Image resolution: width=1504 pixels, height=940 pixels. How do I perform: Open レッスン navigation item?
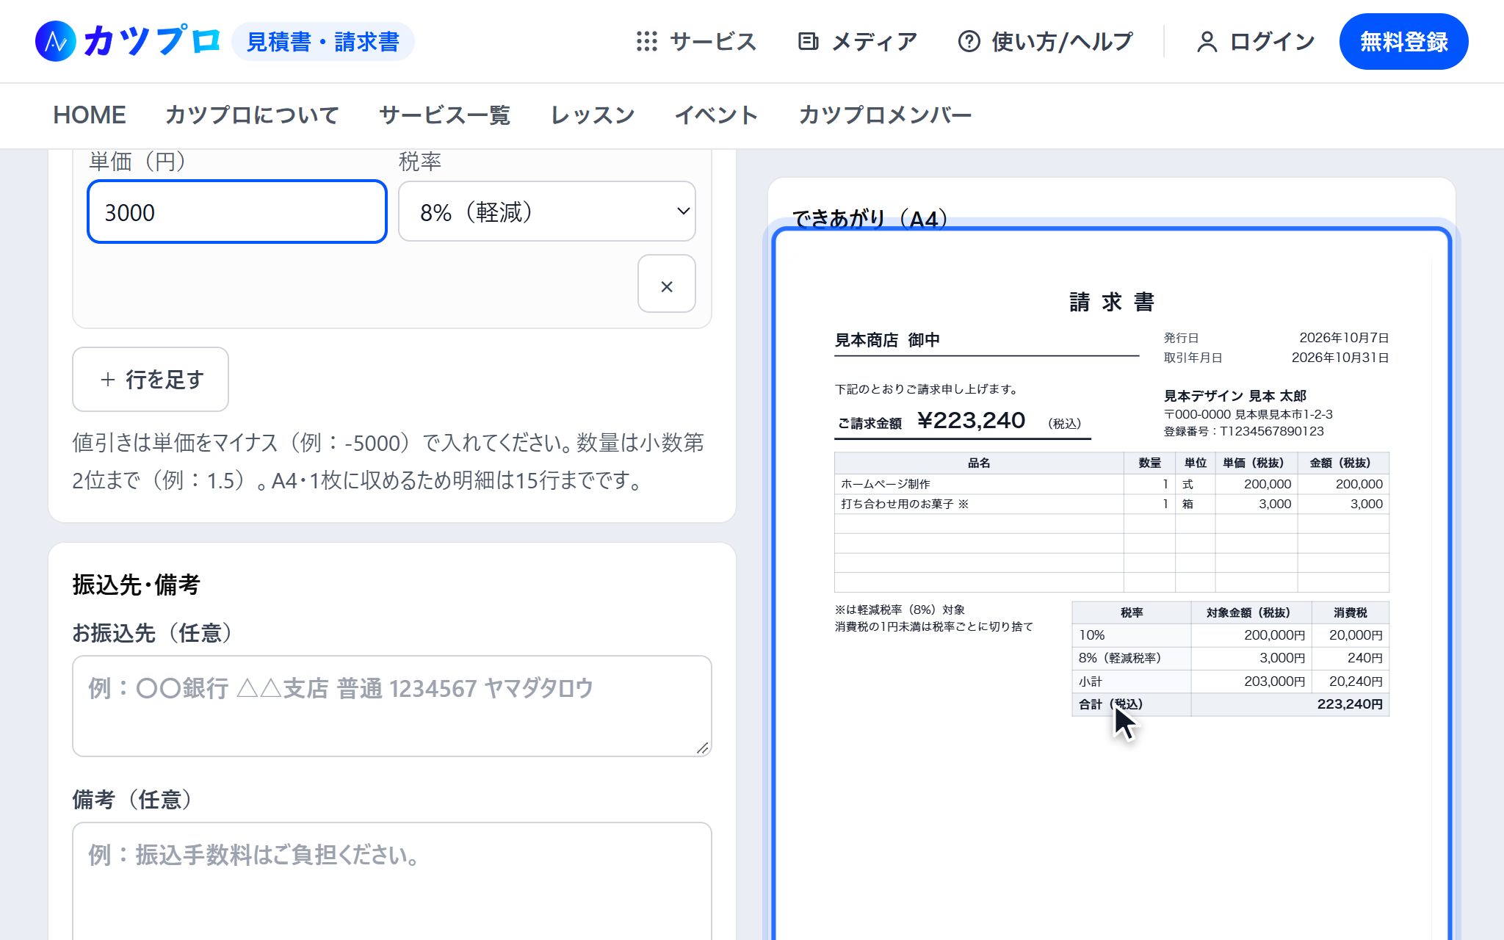tap(593, 115)
